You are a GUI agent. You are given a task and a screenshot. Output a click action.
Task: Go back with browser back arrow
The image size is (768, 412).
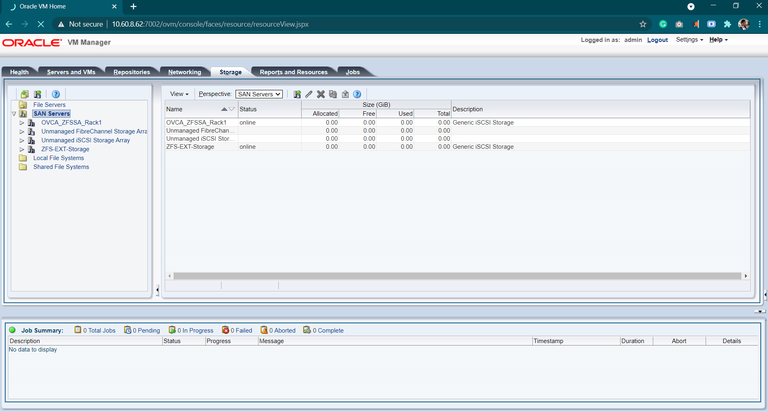point(9,24)
